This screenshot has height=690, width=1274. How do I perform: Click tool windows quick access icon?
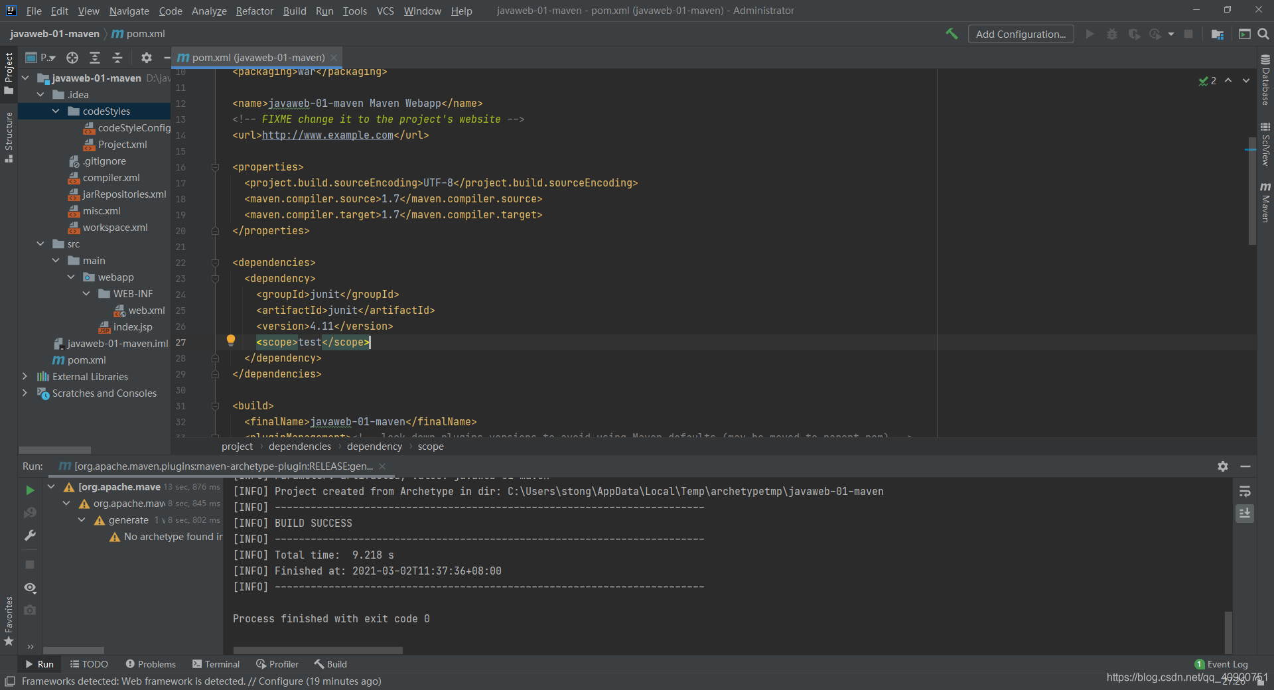[10, 681]
